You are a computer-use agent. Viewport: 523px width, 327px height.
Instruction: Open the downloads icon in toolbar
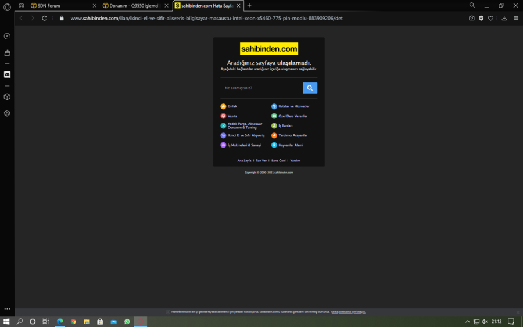(504, 19)
